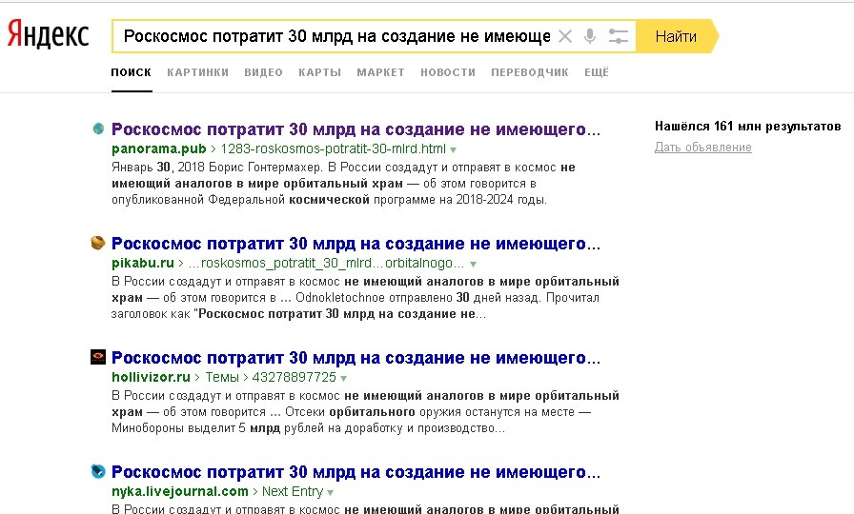Click the panorama.pub domain link

click(159, 148)
